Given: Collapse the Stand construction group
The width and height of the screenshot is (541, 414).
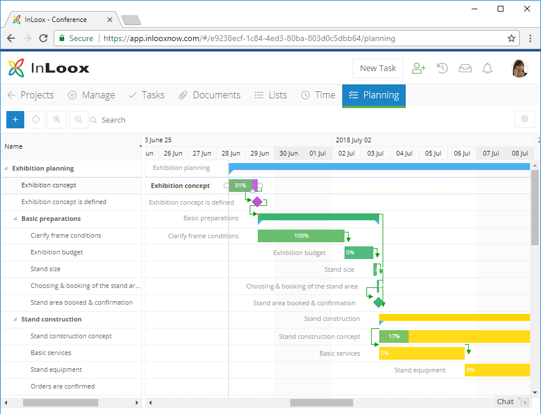Looking at the screenshot, I should click(x=15, y=319).
